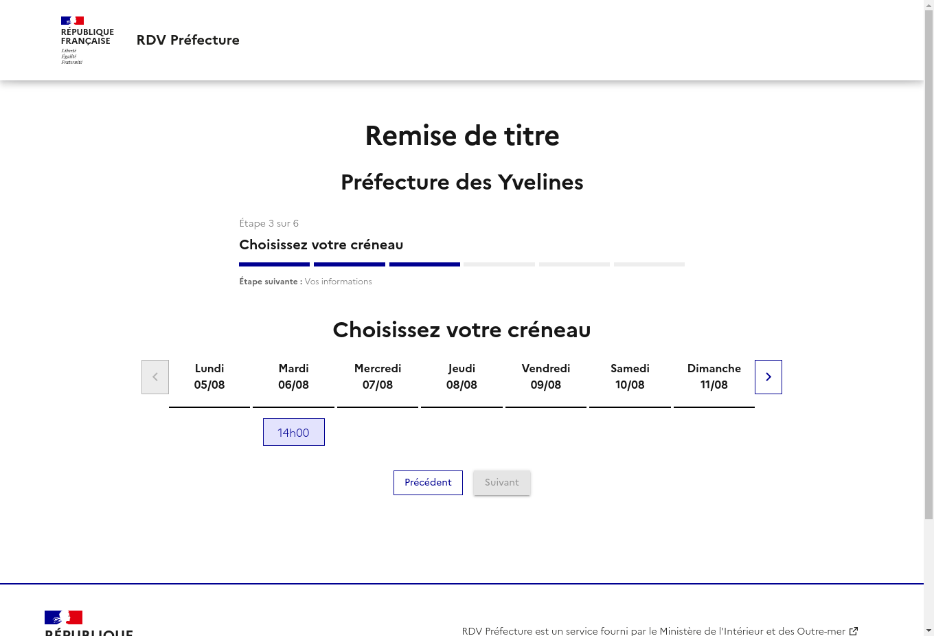Select the Jeudi 08/08 day column
This screenshot has width=934, height=636.
[x=462, y=377]
